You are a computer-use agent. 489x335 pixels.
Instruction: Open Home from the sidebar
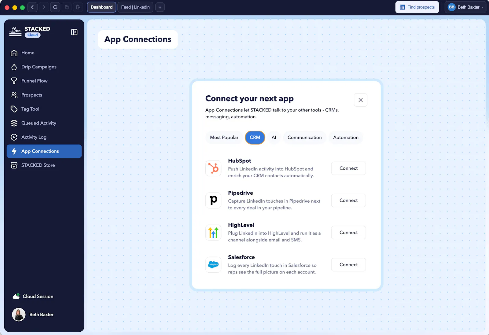[44, 53]
